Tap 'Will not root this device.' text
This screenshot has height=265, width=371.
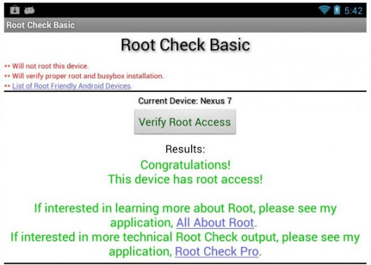point(51,66)
